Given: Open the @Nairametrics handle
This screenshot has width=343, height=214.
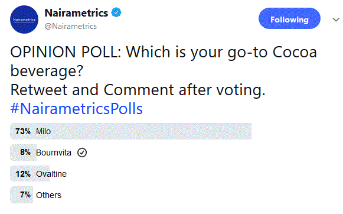Looking at the screenshot, I should (x=71, y=26).
